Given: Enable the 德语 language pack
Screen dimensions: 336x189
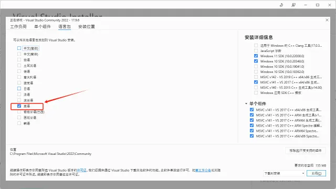Looking at the screenshot, I should (19, 71).
